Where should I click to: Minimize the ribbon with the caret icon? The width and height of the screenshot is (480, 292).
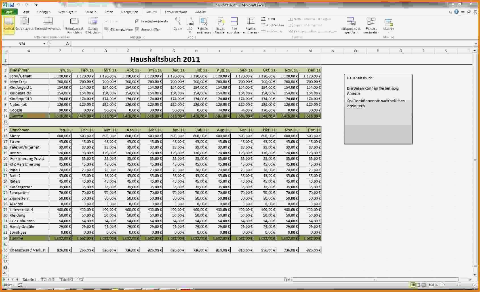point(450,12)
